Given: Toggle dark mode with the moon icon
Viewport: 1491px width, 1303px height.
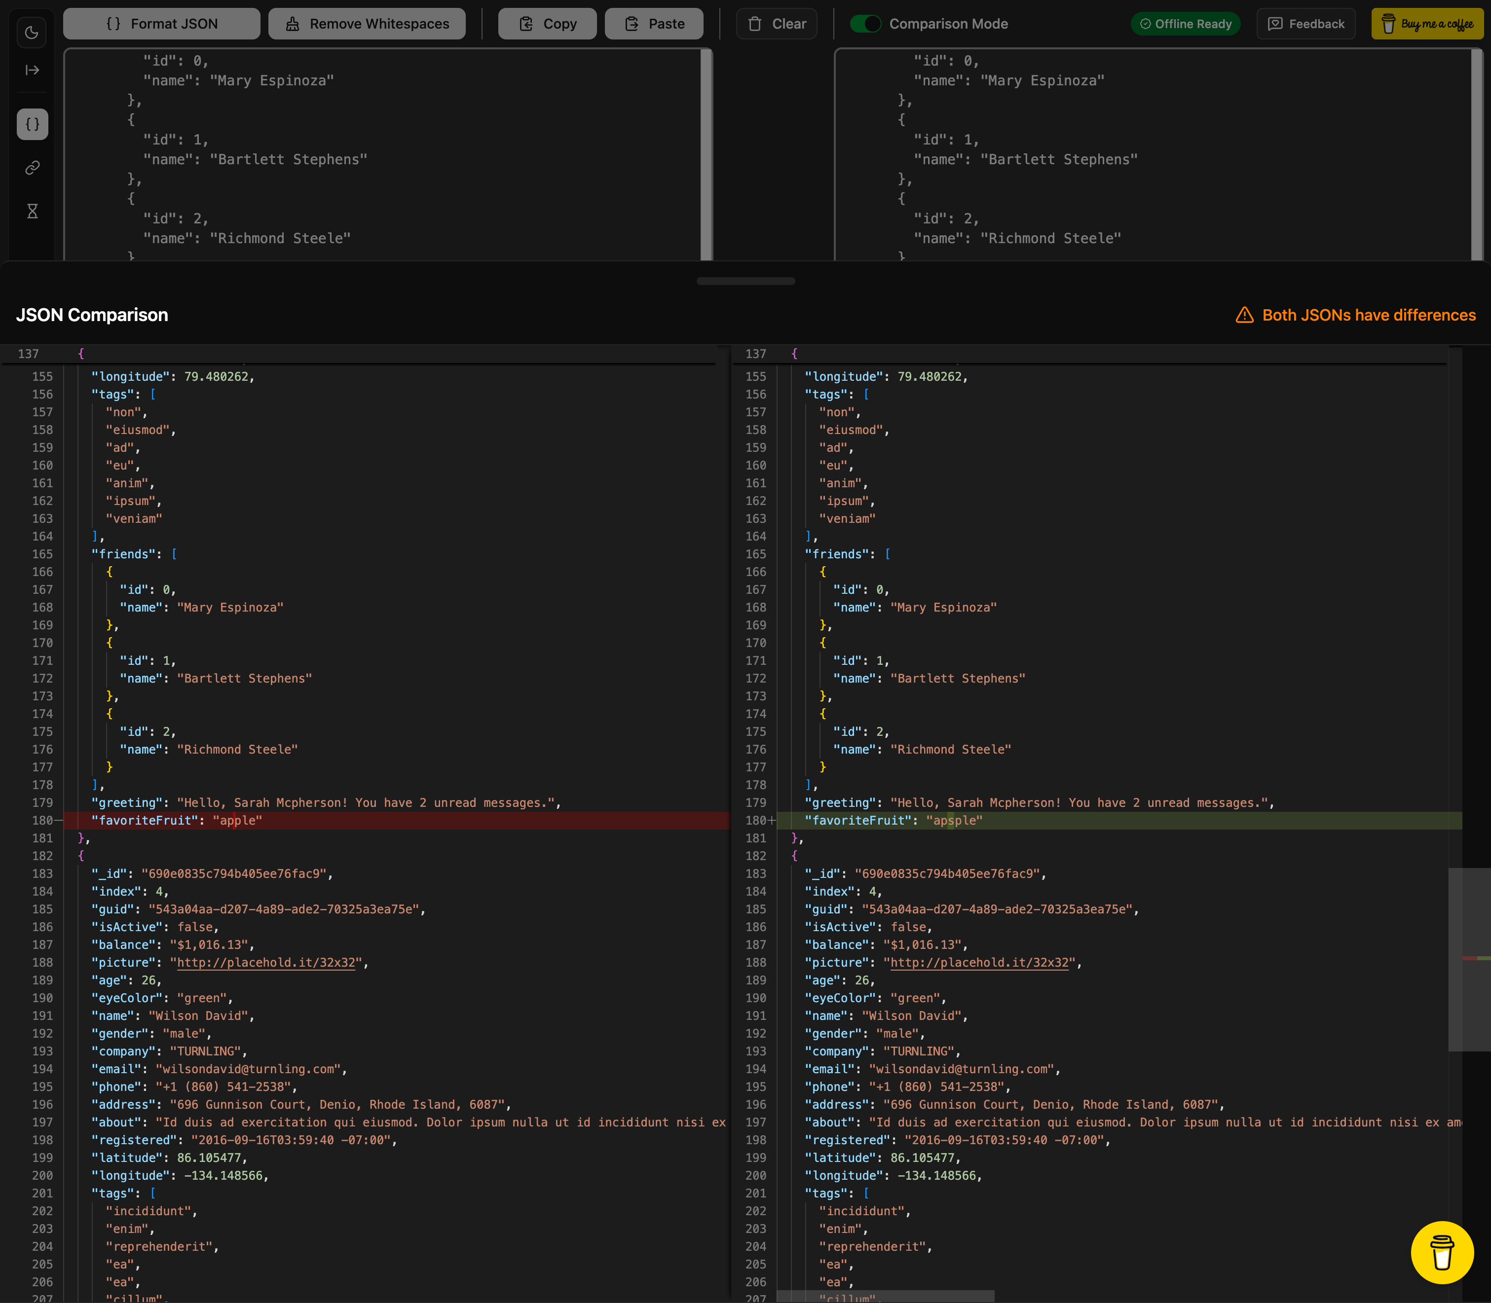Looking at the screenshot, I should coord(32,32).
